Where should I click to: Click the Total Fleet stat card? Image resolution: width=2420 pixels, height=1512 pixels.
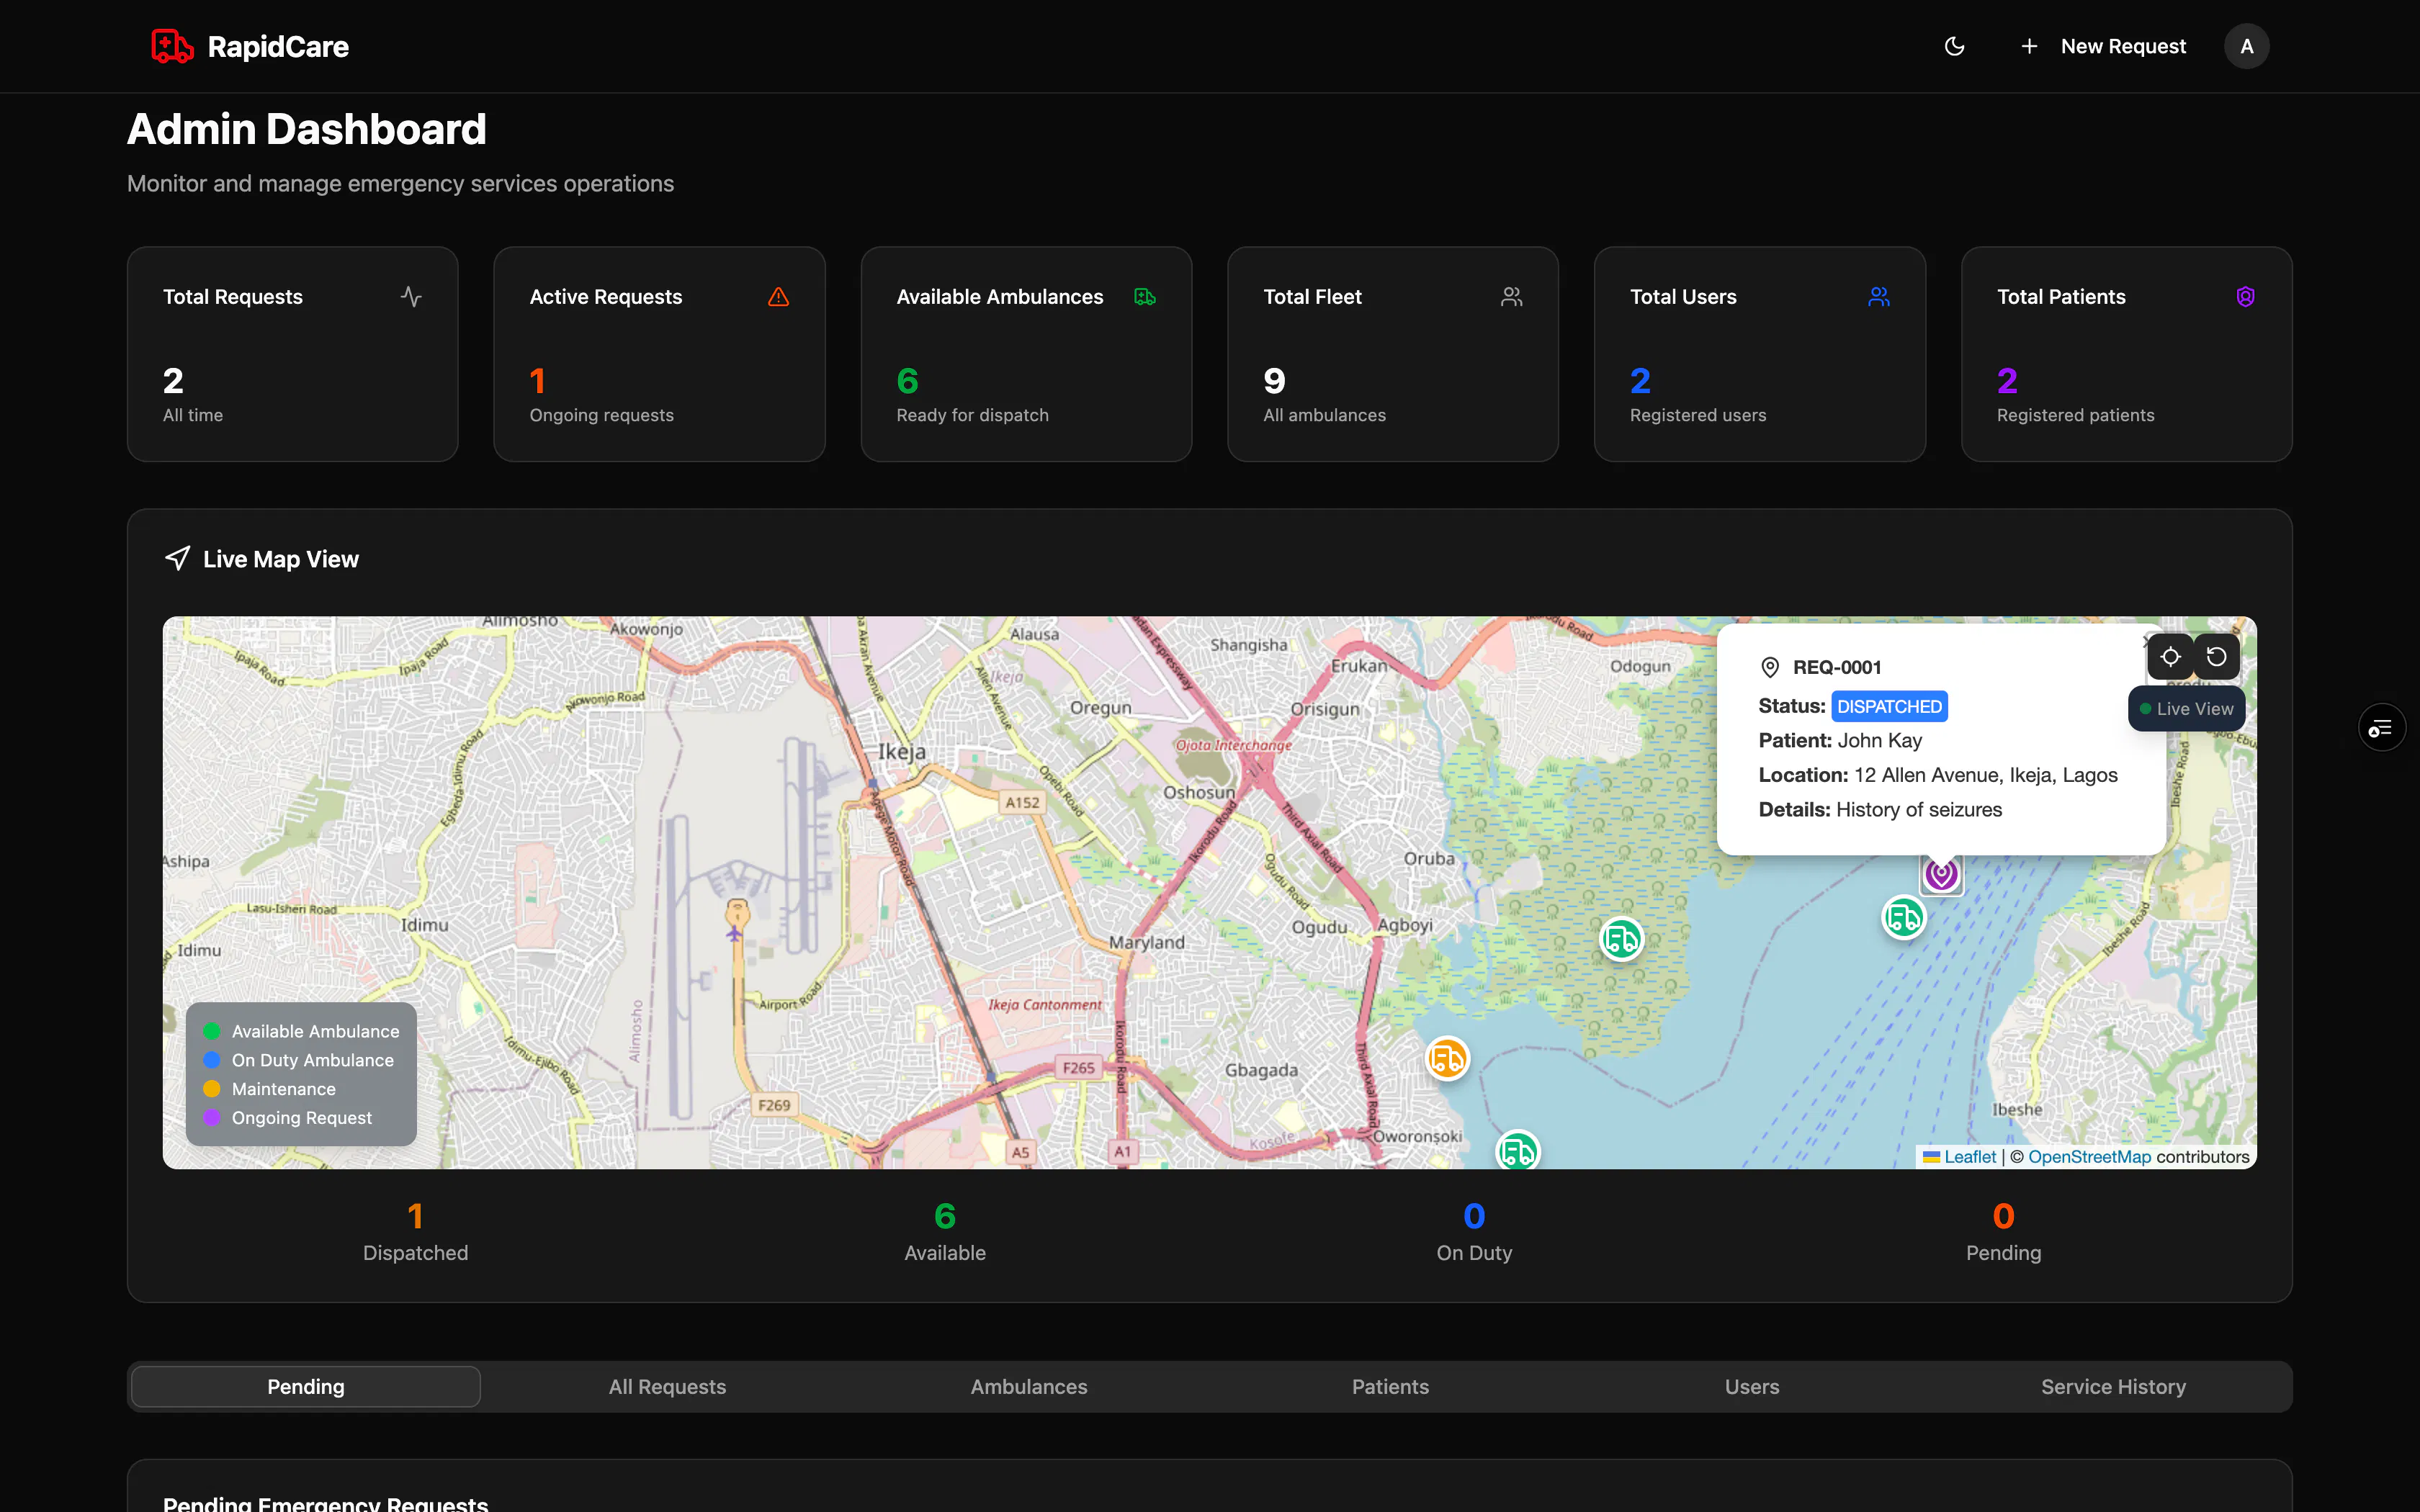(x=1392, y=354)
